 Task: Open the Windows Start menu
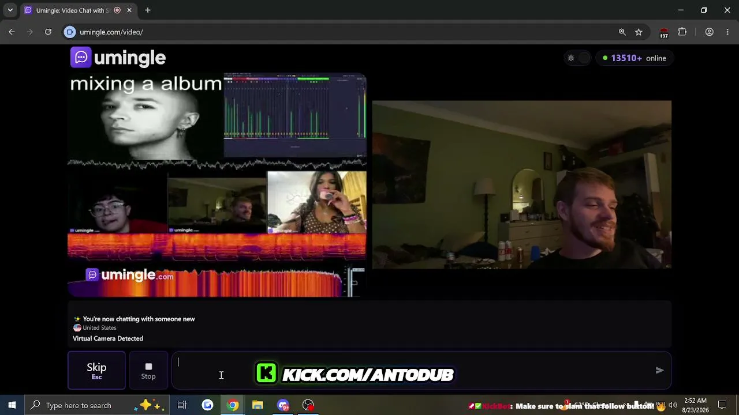pyautogui.click(x=12, y=405)
